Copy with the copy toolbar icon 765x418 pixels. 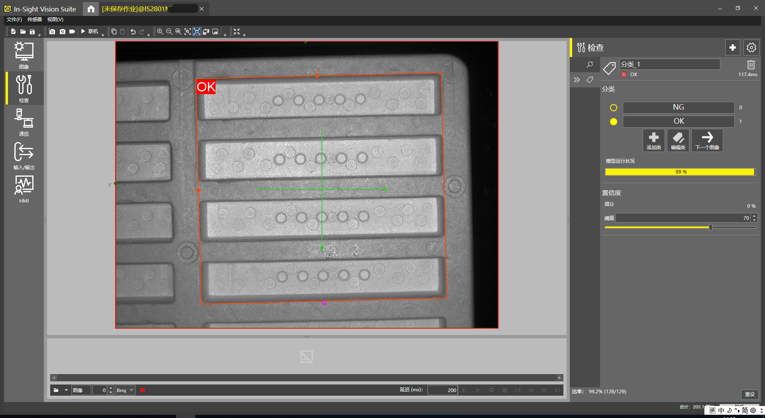click(x=114, y=32)
